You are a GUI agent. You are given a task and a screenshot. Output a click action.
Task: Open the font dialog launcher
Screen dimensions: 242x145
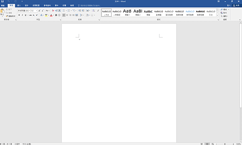pyautogui.click(x=60, y=20)
